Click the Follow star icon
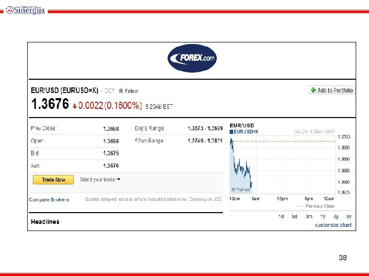The height and width of the screenshot is (276, 369). (x=121, y=91)
